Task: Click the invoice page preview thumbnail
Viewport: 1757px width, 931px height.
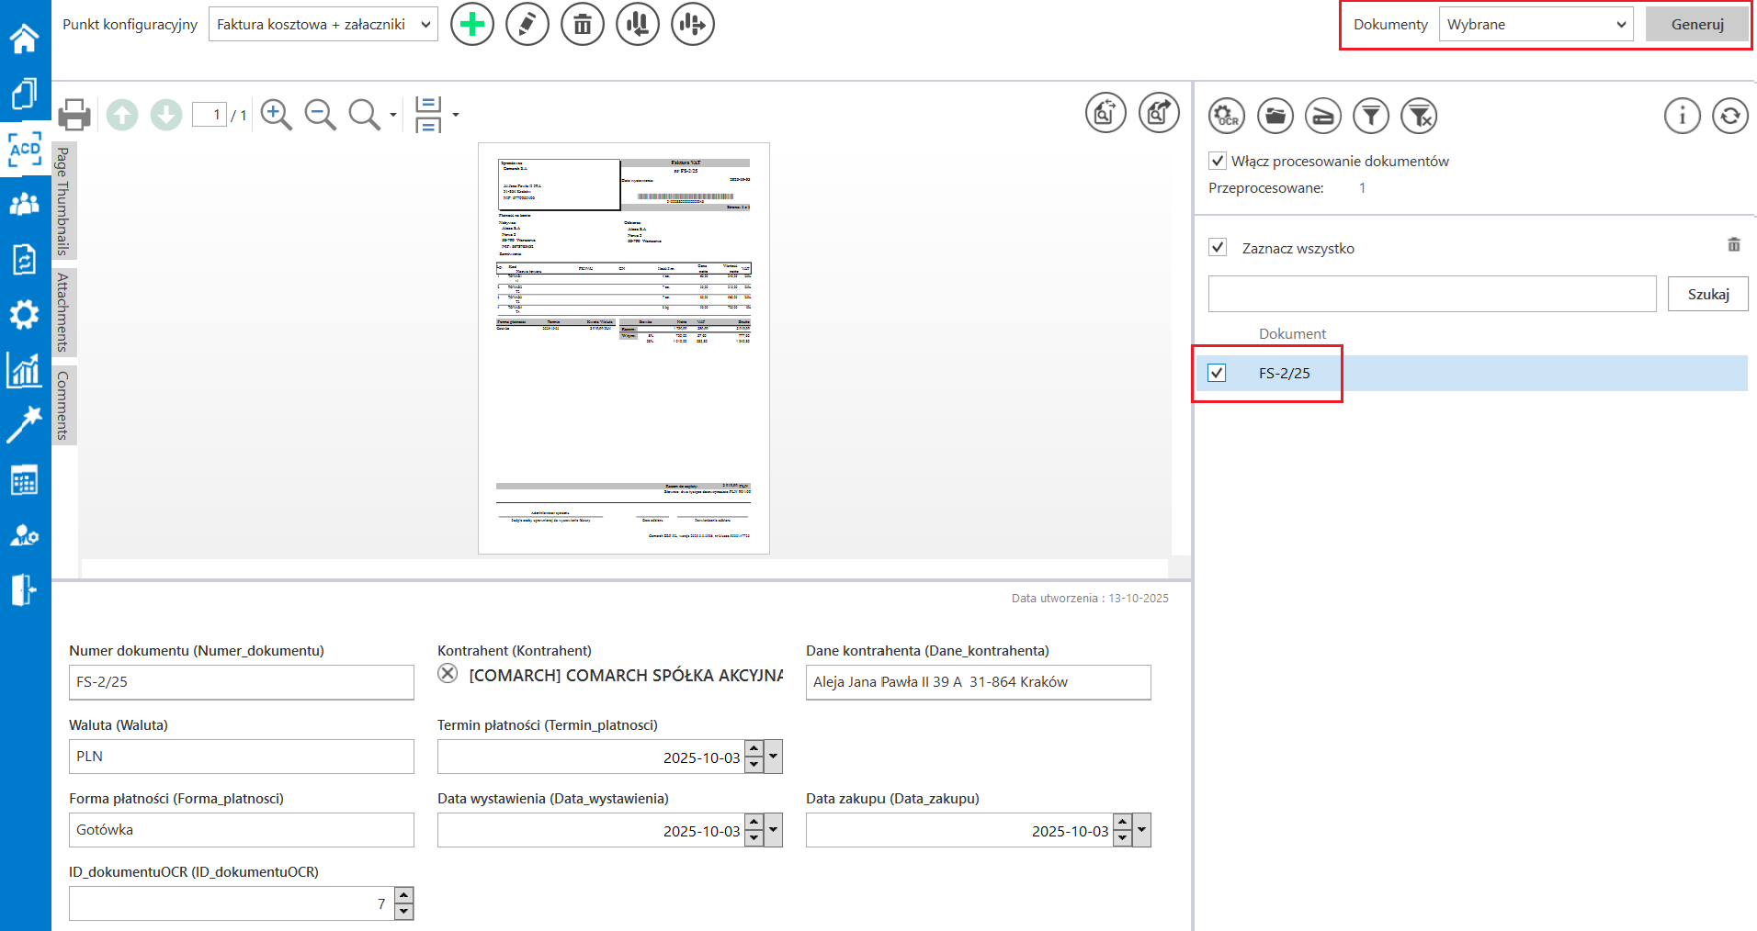Action: 624,348
